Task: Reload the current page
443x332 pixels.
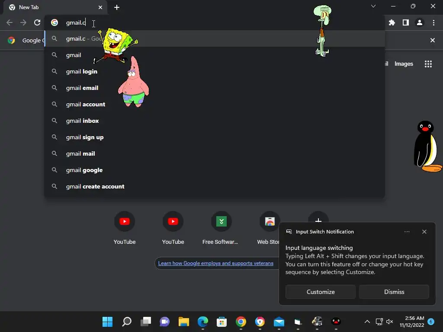Action: [37, 22]
